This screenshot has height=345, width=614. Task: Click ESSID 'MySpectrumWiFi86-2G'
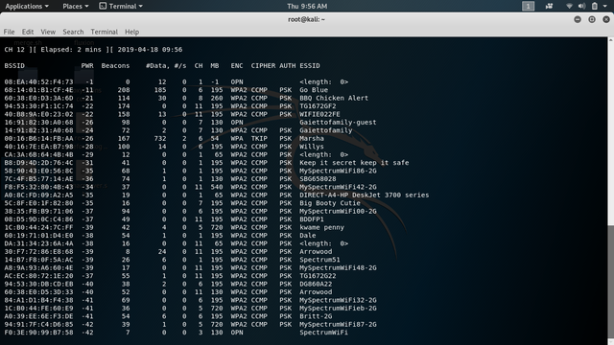click(338, 171)
